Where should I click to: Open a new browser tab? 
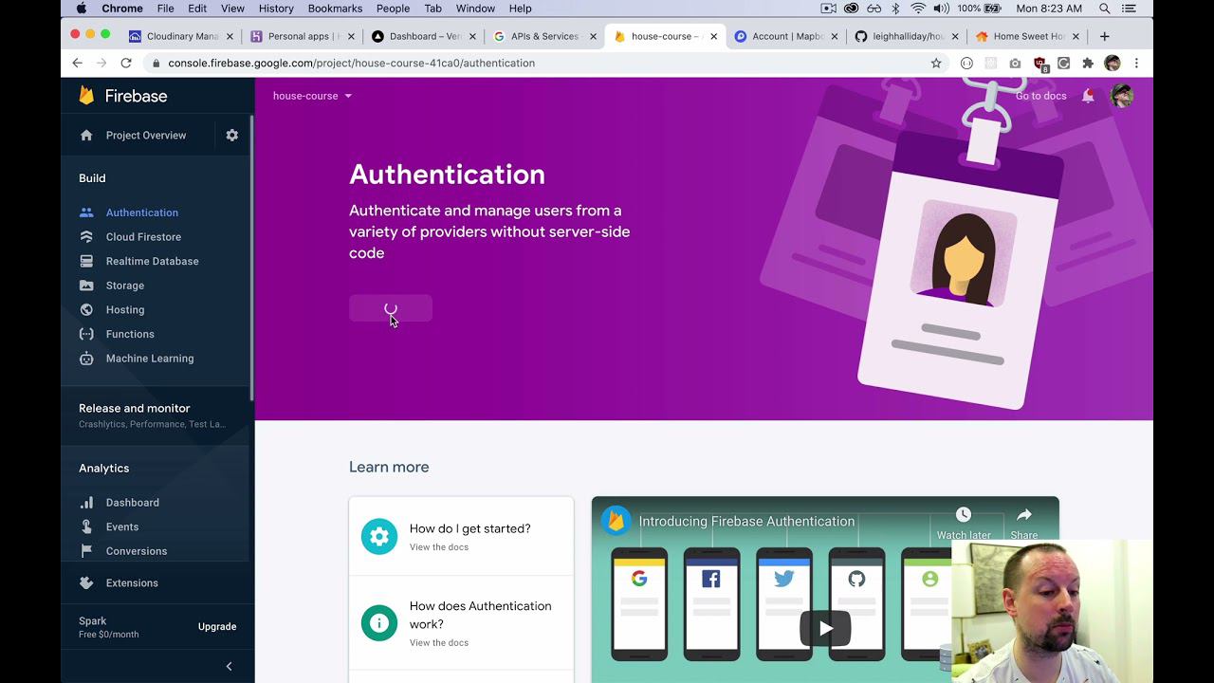click(1104, 36)
